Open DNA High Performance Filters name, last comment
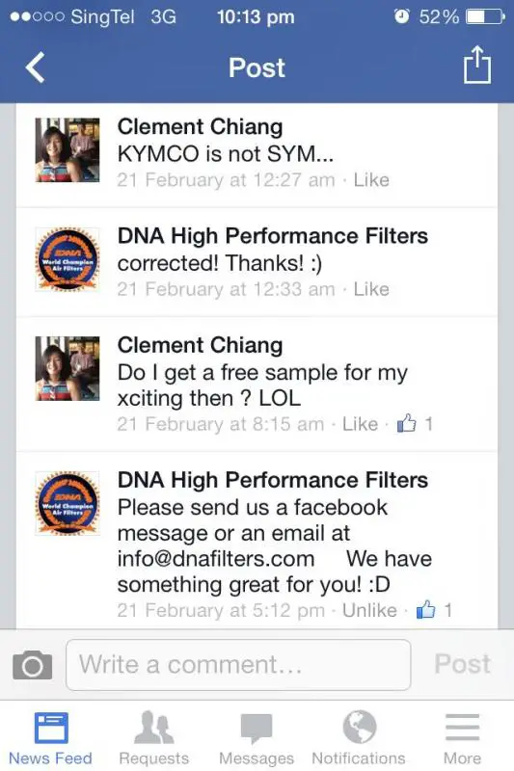The image size is (514, 771). point(273,480)
